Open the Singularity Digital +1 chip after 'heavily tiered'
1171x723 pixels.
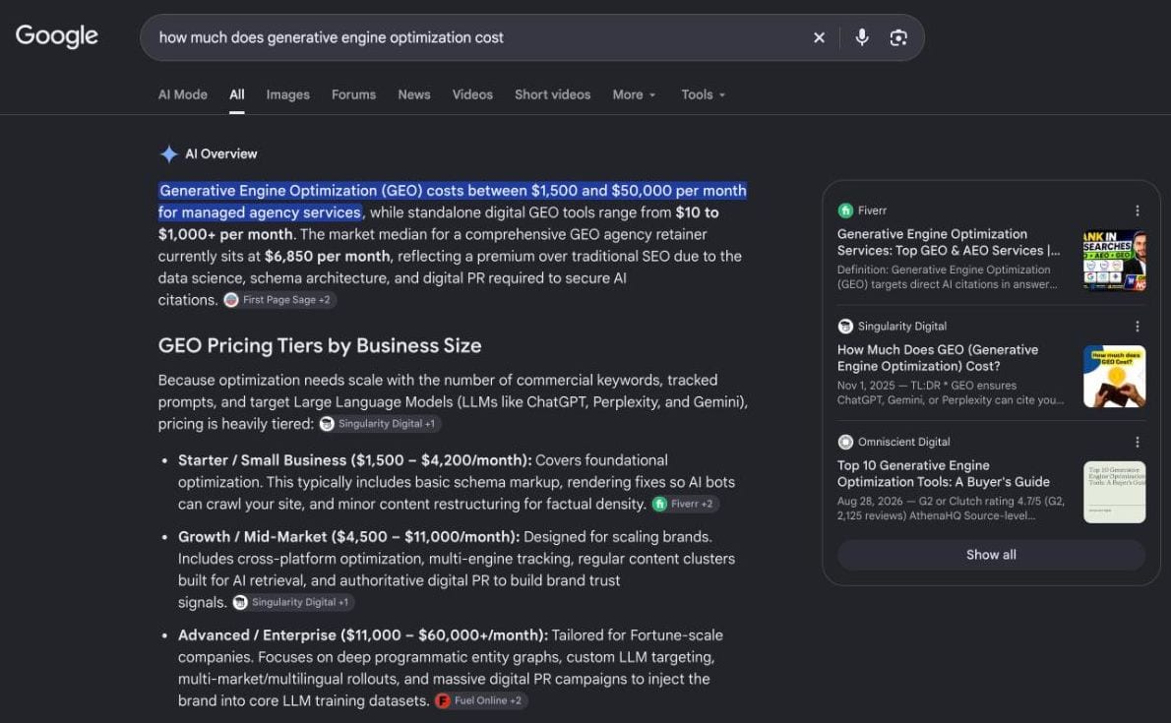point(380,424)
